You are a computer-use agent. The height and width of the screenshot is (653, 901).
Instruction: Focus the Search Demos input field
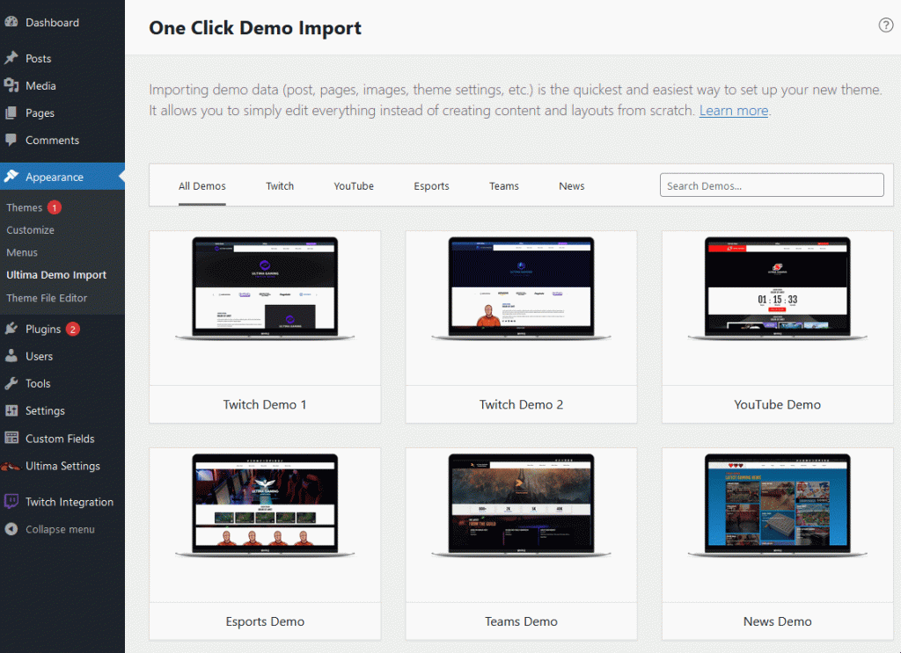[x=771, y=185]
